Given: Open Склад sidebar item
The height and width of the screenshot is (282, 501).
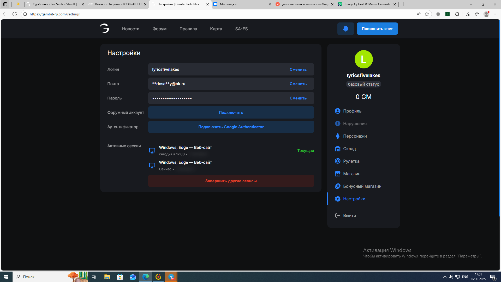Looking at the screenshot, I should (349, 149).
